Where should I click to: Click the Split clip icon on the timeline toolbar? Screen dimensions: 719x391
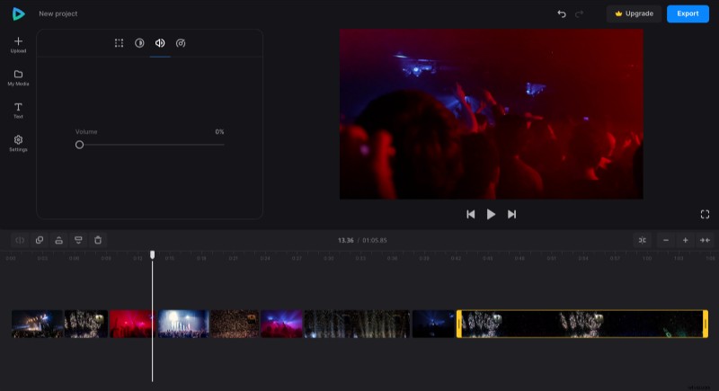click(x=20, y=240)
